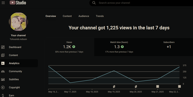Switch to the Audience tab
The width and height of the screenshot is (193, 97).
[84, 16]
